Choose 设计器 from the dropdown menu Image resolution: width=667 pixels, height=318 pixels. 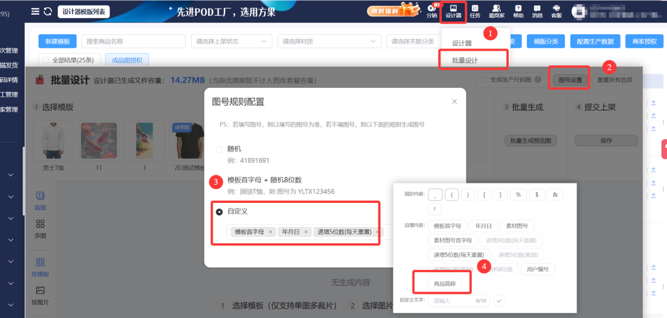(462, 43)
